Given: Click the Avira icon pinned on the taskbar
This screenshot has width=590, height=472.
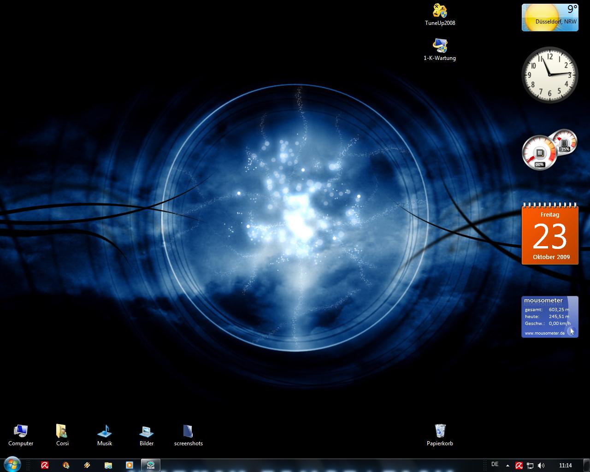Looking at the screenshot, I should [x=45, y=465].
